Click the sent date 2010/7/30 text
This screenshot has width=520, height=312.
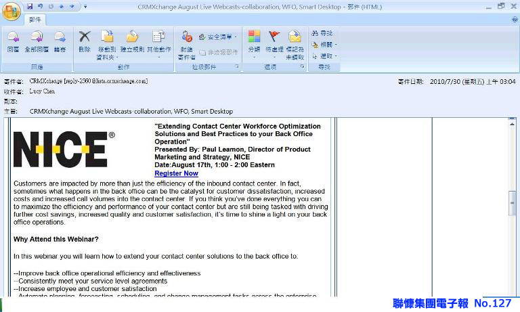(x=473, y=82)
